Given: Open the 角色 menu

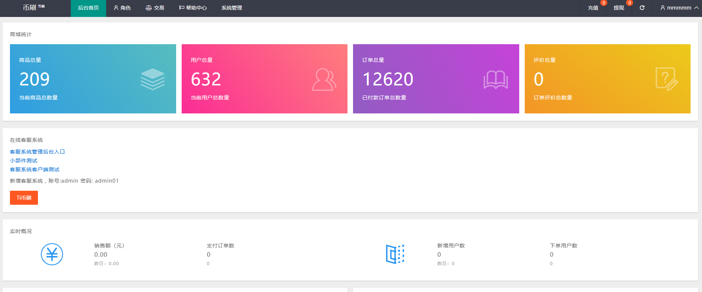Looking at the screenshot, I should click(122, 8).
